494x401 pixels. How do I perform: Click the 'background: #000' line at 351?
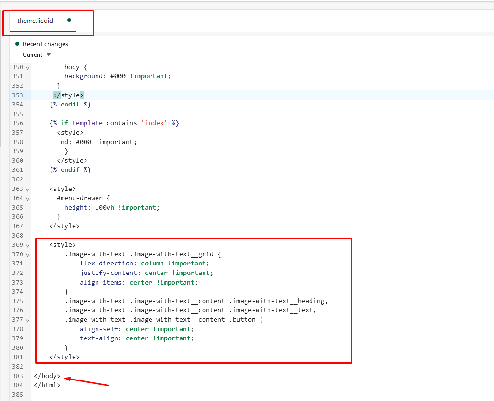(x=117, y=76)
